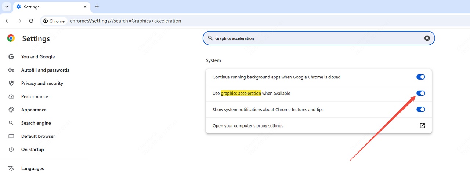Click the reload page icon

click(x=31, y=21)
